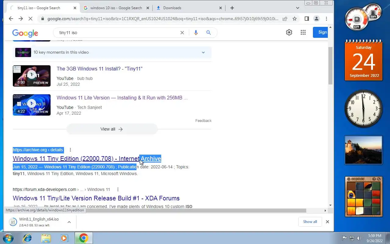Screen dimensions: 390x244
Task: Play the Tiny11 6:00 video thumbnail
Action: [x=32, y=76]
